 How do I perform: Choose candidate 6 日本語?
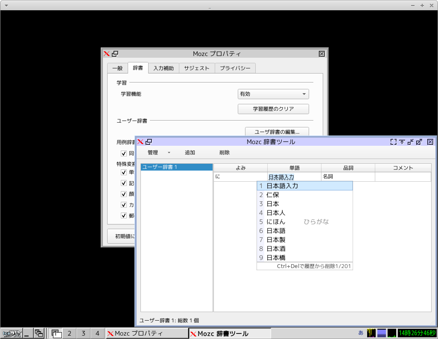[305, 231]
